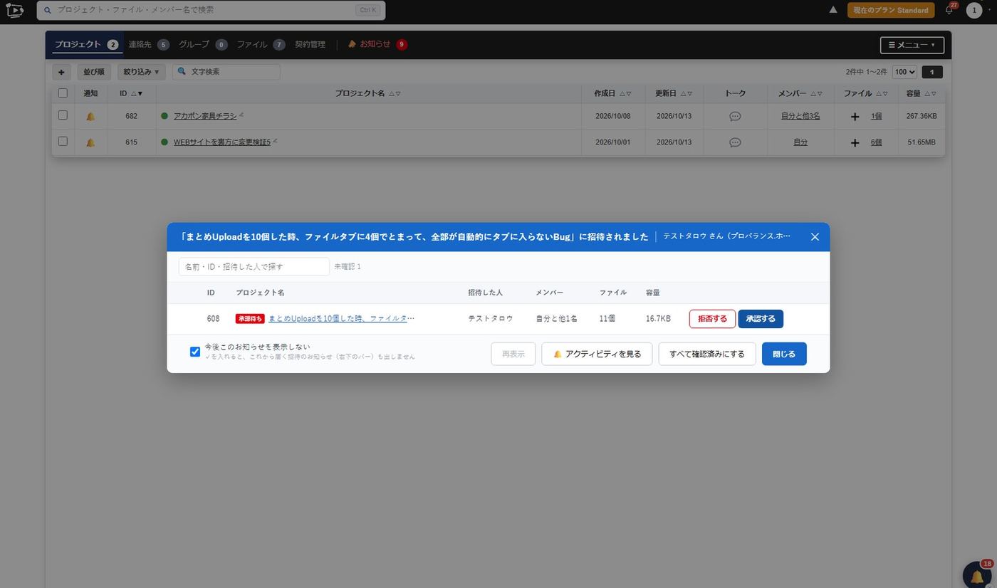Sort by 作成日 column header

[x=613, y=93]
